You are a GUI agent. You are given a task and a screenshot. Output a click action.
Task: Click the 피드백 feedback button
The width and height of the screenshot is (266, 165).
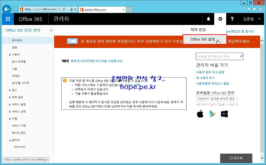236,158
